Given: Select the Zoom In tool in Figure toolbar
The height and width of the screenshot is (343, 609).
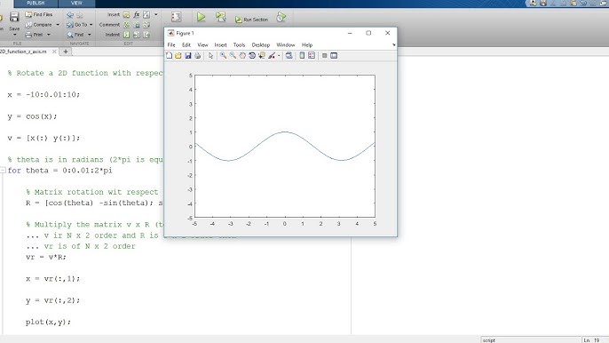Looking at the screenshot, I should click(x=223, y=56).
